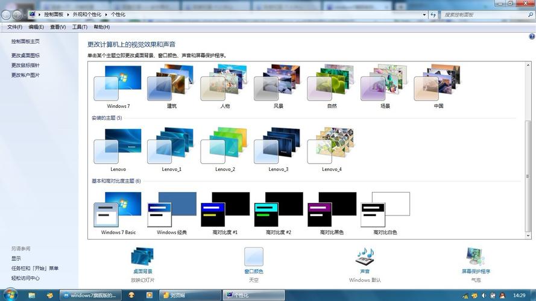The image size is (536, 301).
Task: Open 轻松访问中心 link
Action: pyautogui.click(x=25, y=278)
